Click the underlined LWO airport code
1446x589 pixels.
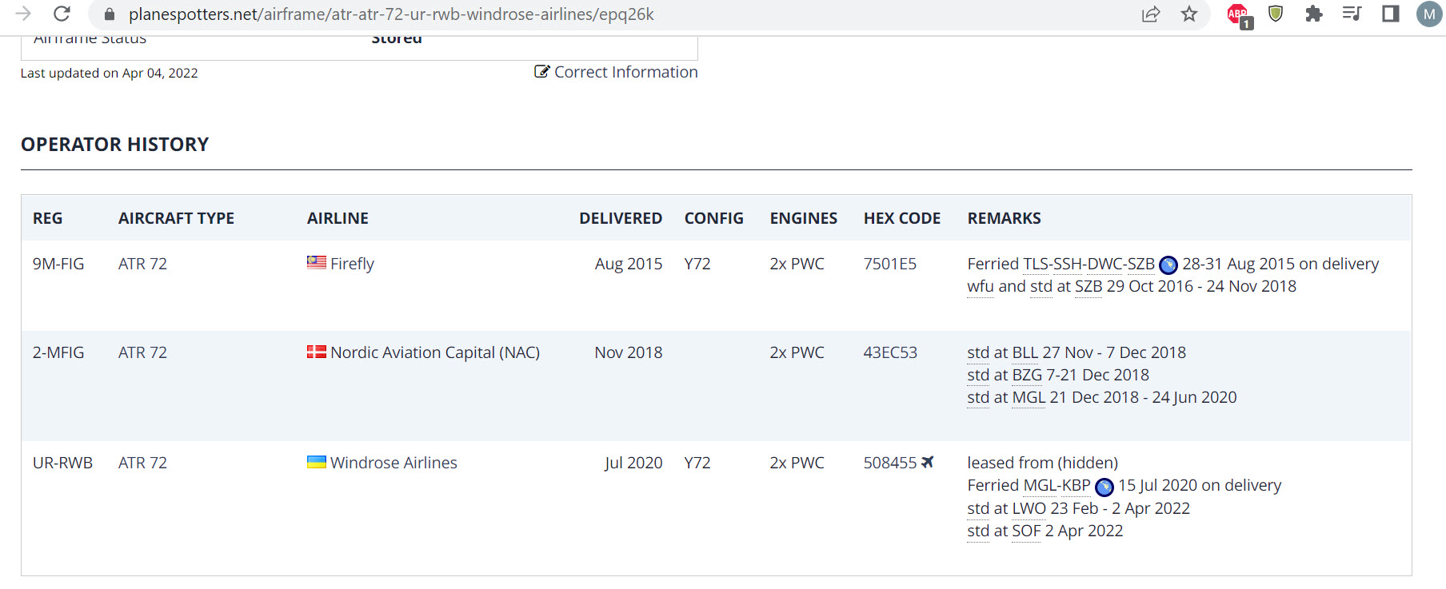pos(1029,508)
